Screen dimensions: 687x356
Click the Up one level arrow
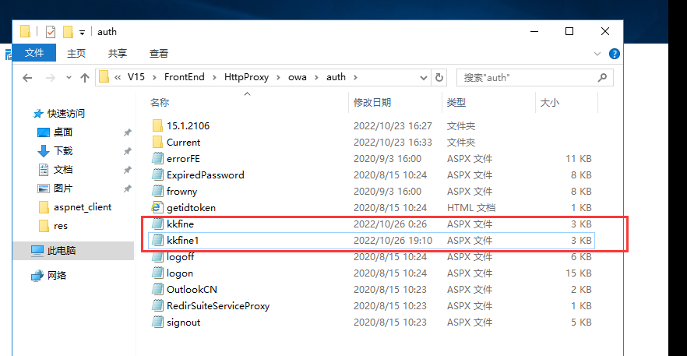pyautogui.click(x=85, y=78)
